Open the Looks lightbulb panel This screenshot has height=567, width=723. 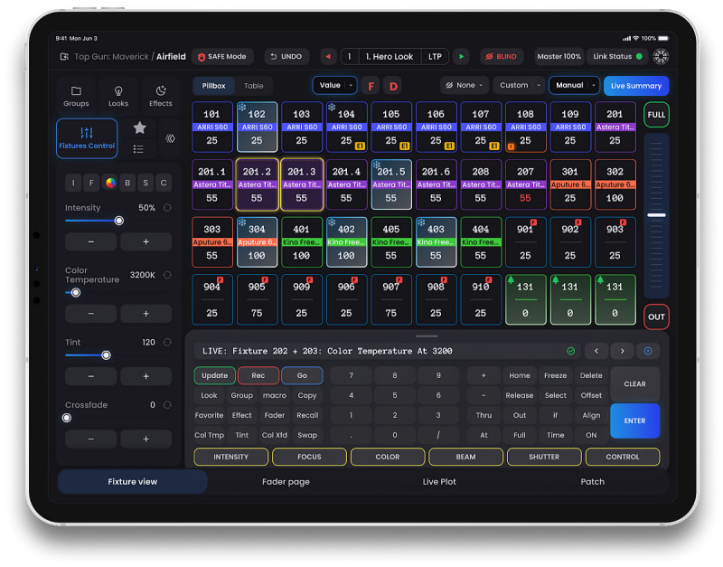pyautogui.click(x=118, y=95)
